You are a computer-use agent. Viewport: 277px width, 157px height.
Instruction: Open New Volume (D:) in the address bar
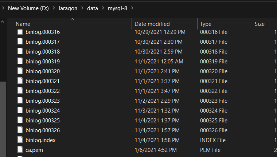(x=28, y=8)
